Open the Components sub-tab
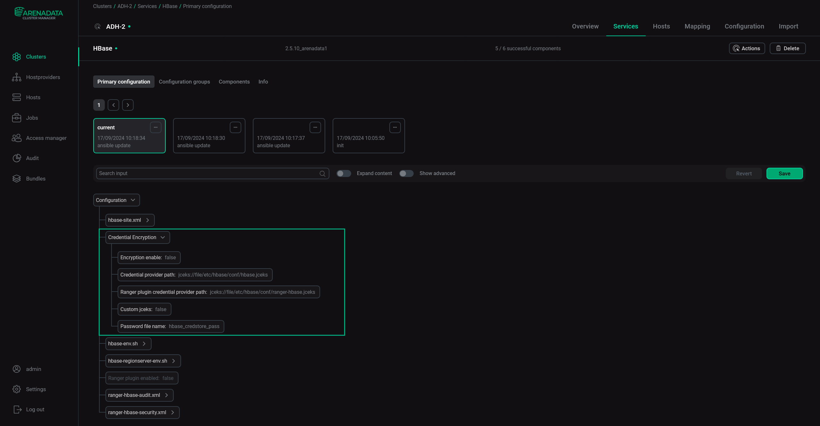The image size is (820, 426). [x=234, y=82]
